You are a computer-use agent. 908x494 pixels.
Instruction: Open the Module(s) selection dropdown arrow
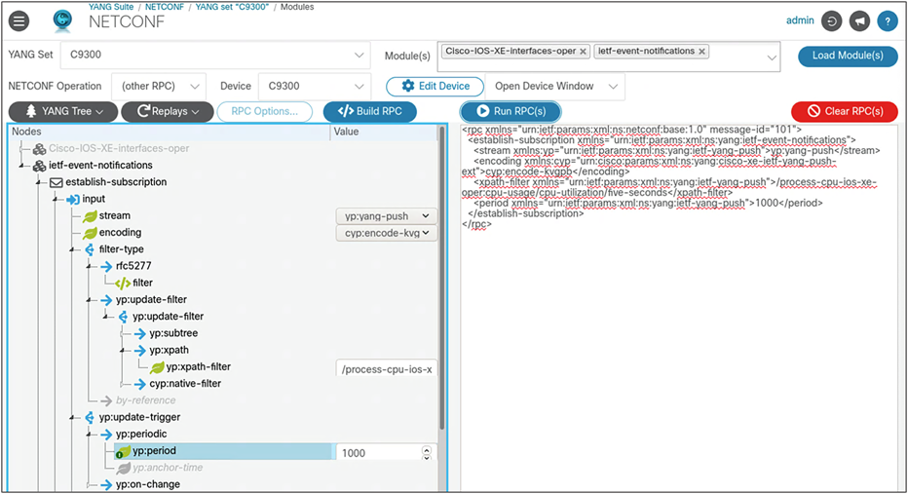click(772, 57)
